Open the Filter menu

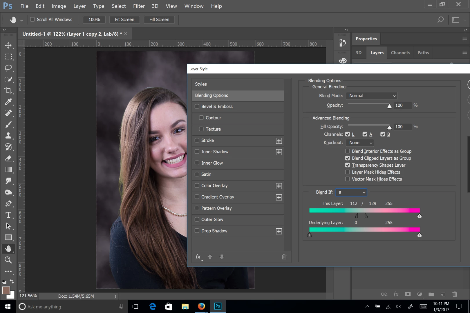139,6
